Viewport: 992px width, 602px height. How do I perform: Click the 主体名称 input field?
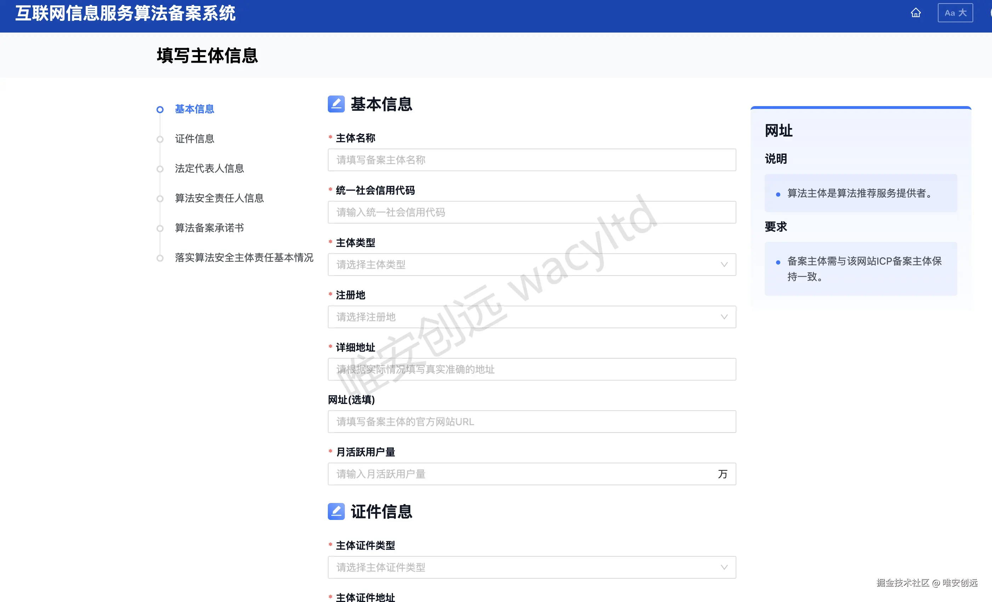click(531, 160)
